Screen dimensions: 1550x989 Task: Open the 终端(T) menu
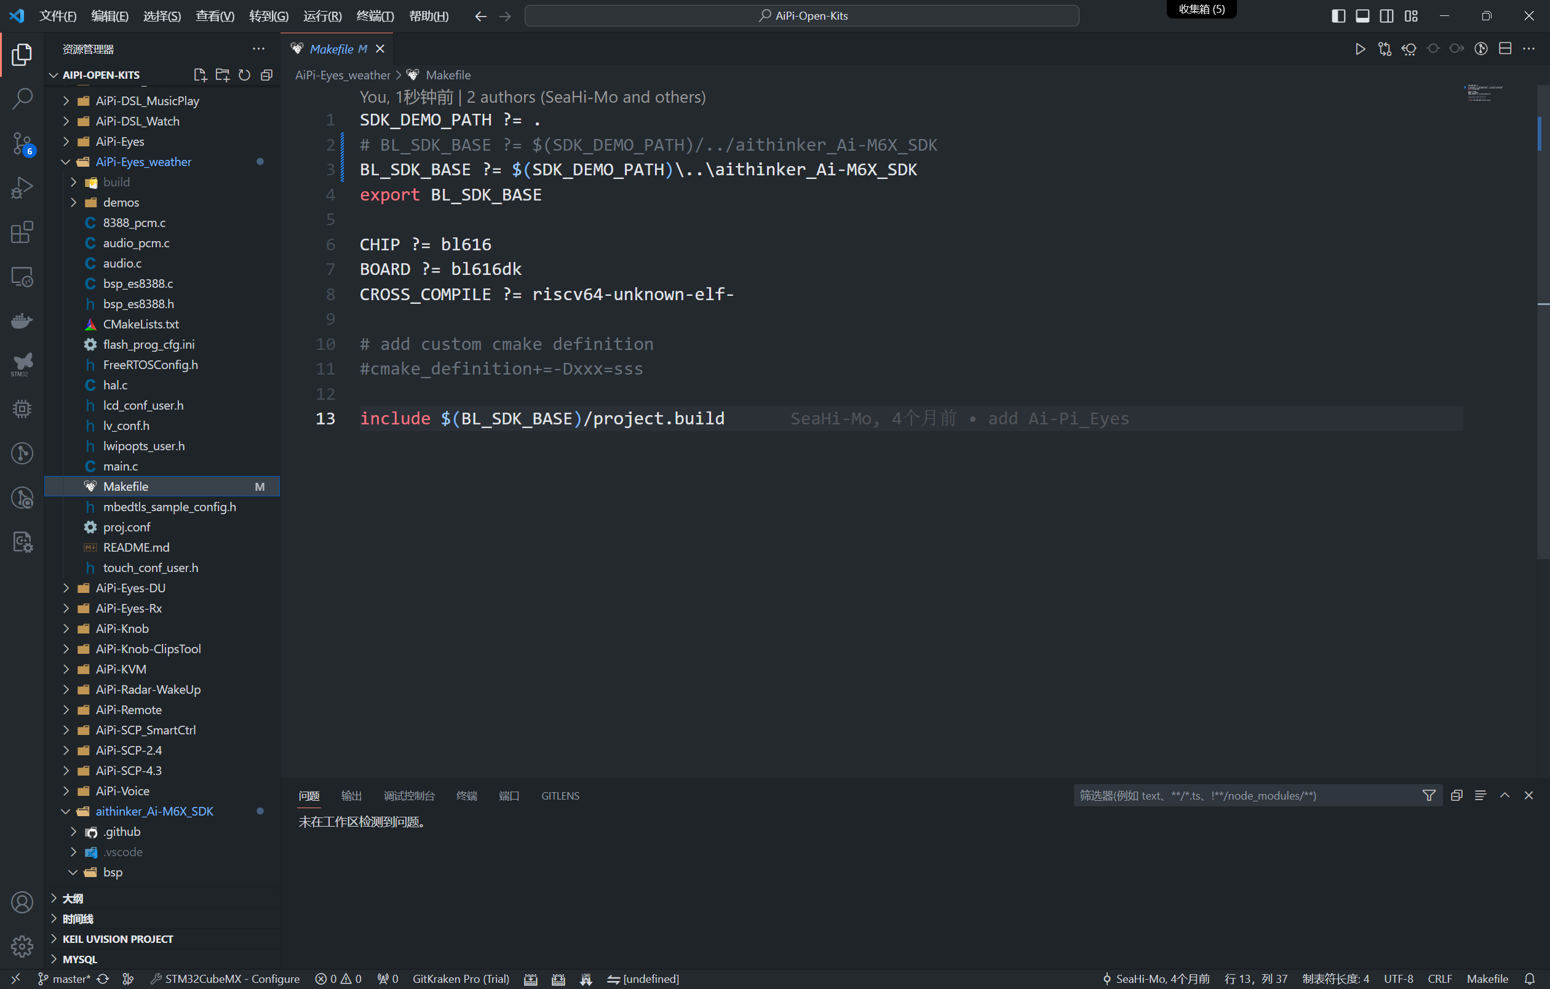coord(375,16)
